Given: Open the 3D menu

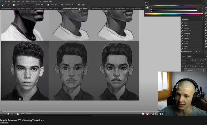Looking at the screenshot, I should tap(36, 1).
